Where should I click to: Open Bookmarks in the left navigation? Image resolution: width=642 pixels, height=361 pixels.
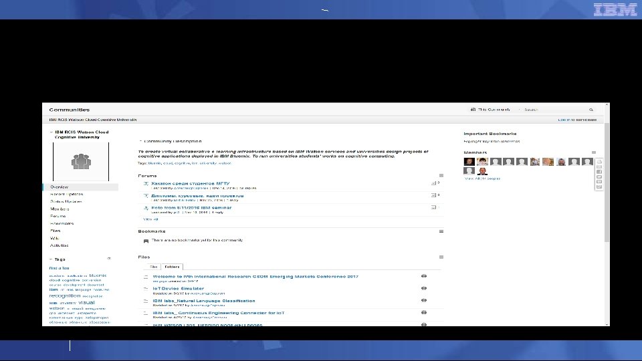click(x=62, y=223)
